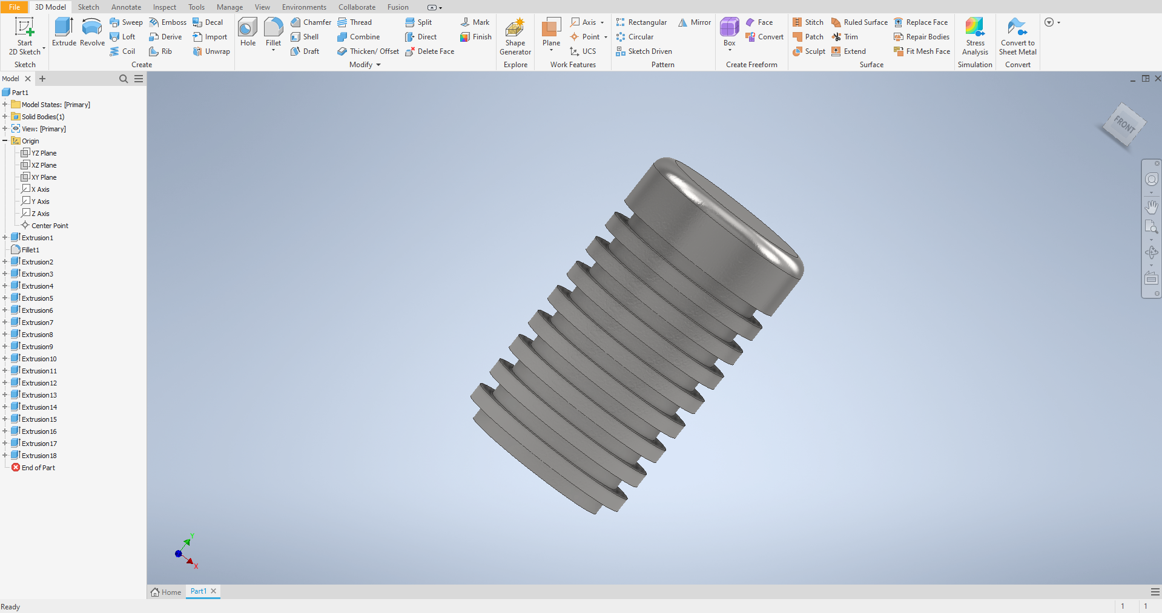Click the Repair Bodies button
Image resolution: width=1162 pixels, height=613 pixels.
pyautogui.click(x=922, y=37)
